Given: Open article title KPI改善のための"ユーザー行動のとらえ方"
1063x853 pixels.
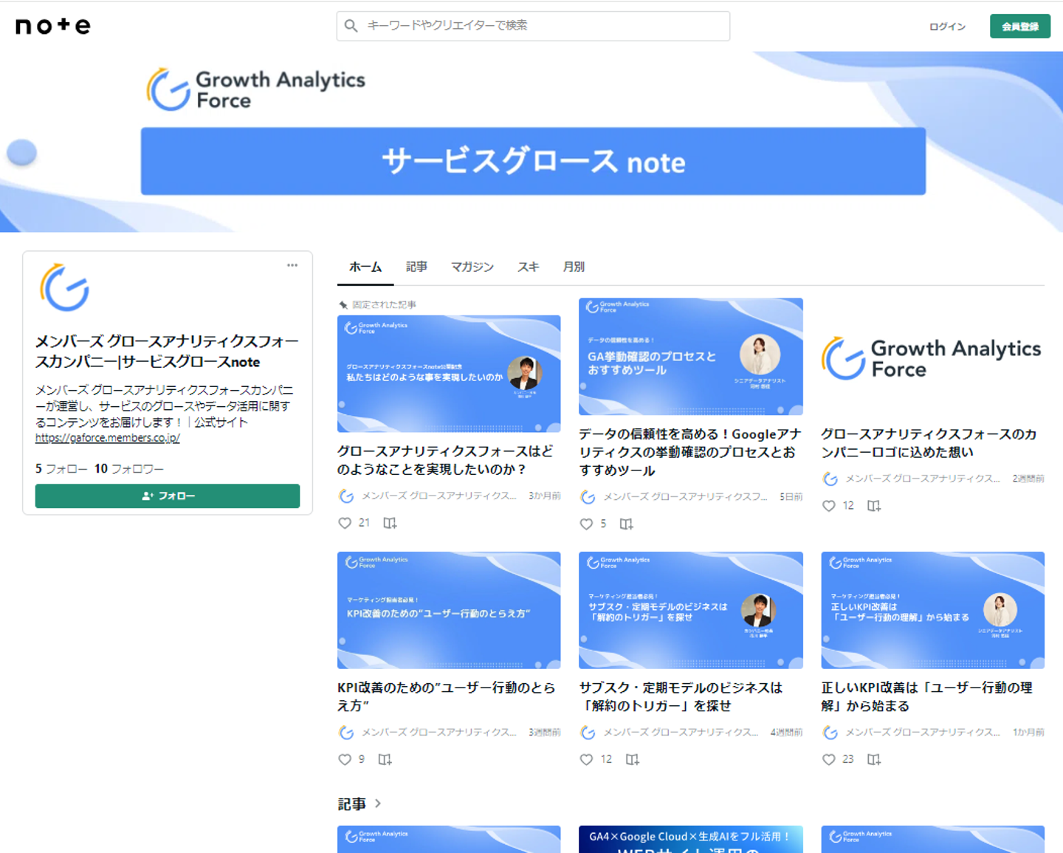Looking at the screenshot, I should 446,696.
